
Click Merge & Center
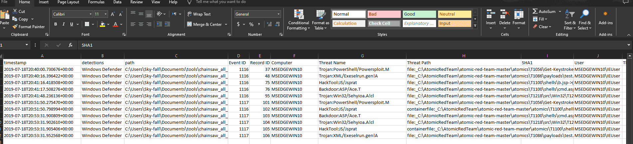click(204, 24)
